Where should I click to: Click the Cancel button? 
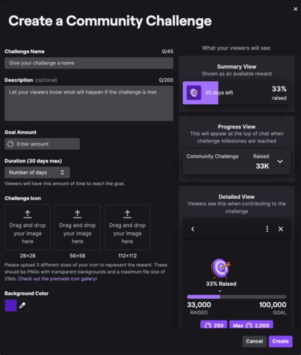point(255,341)
